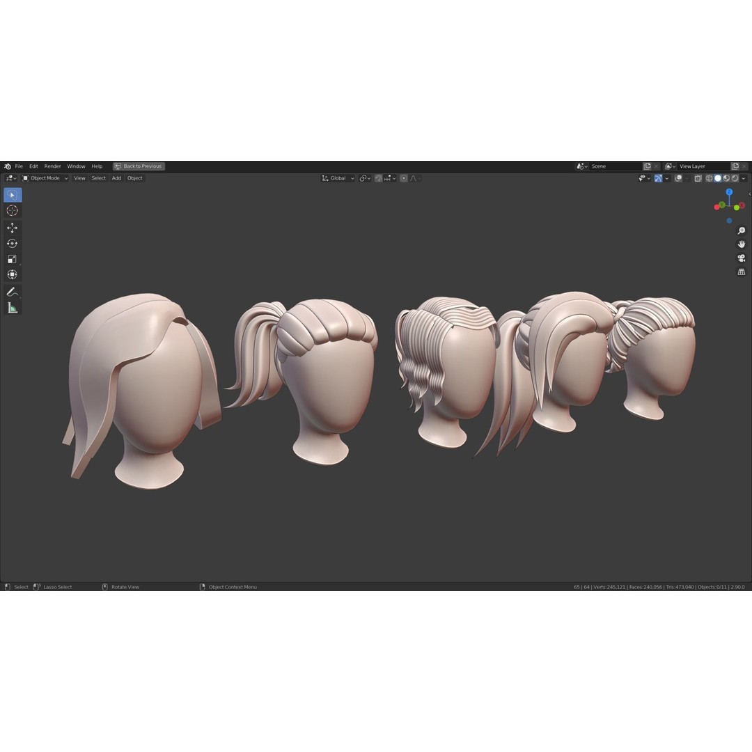Toggle snapping magnet
This screenshot has height=752, width=752.
[x=378, y=178]
